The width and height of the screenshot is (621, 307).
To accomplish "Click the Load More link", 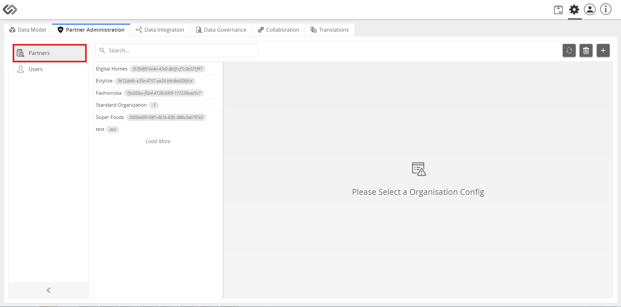I will coord(158,141).
